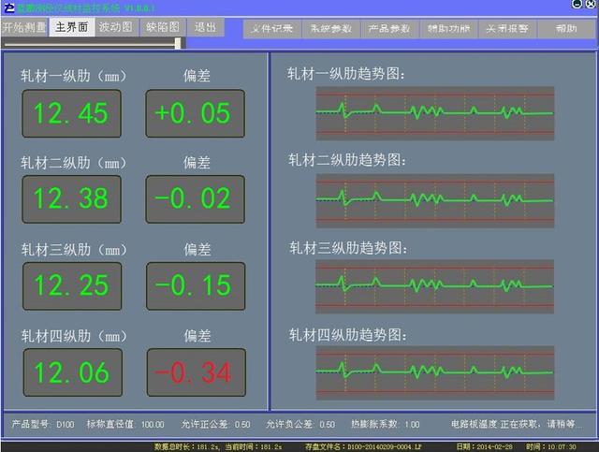
Task: Click the 轧材一纵肋 trend chart
Action: 434,113
